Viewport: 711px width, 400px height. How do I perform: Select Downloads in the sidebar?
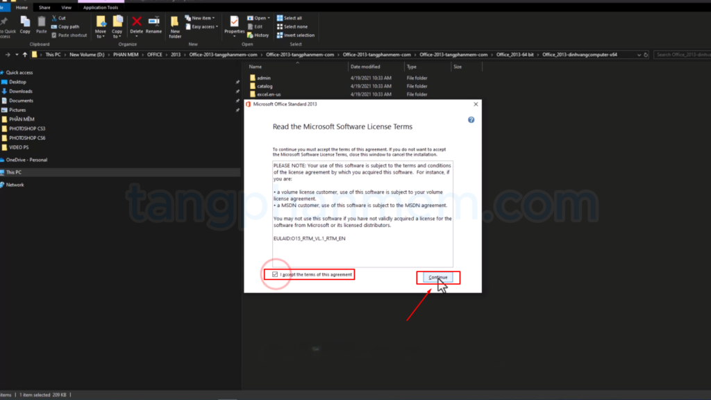pyautogui.click(x=20, y=91)
